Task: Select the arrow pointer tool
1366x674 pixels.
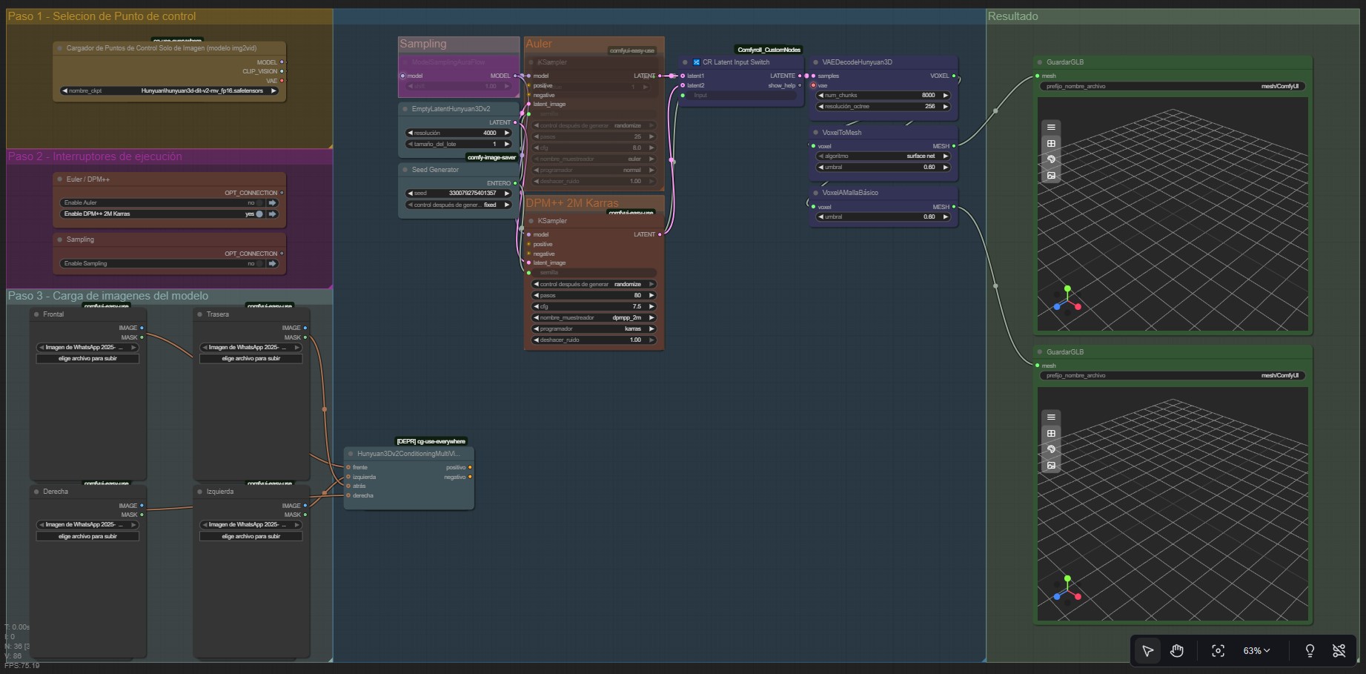Action: (x=1147, y=651)
